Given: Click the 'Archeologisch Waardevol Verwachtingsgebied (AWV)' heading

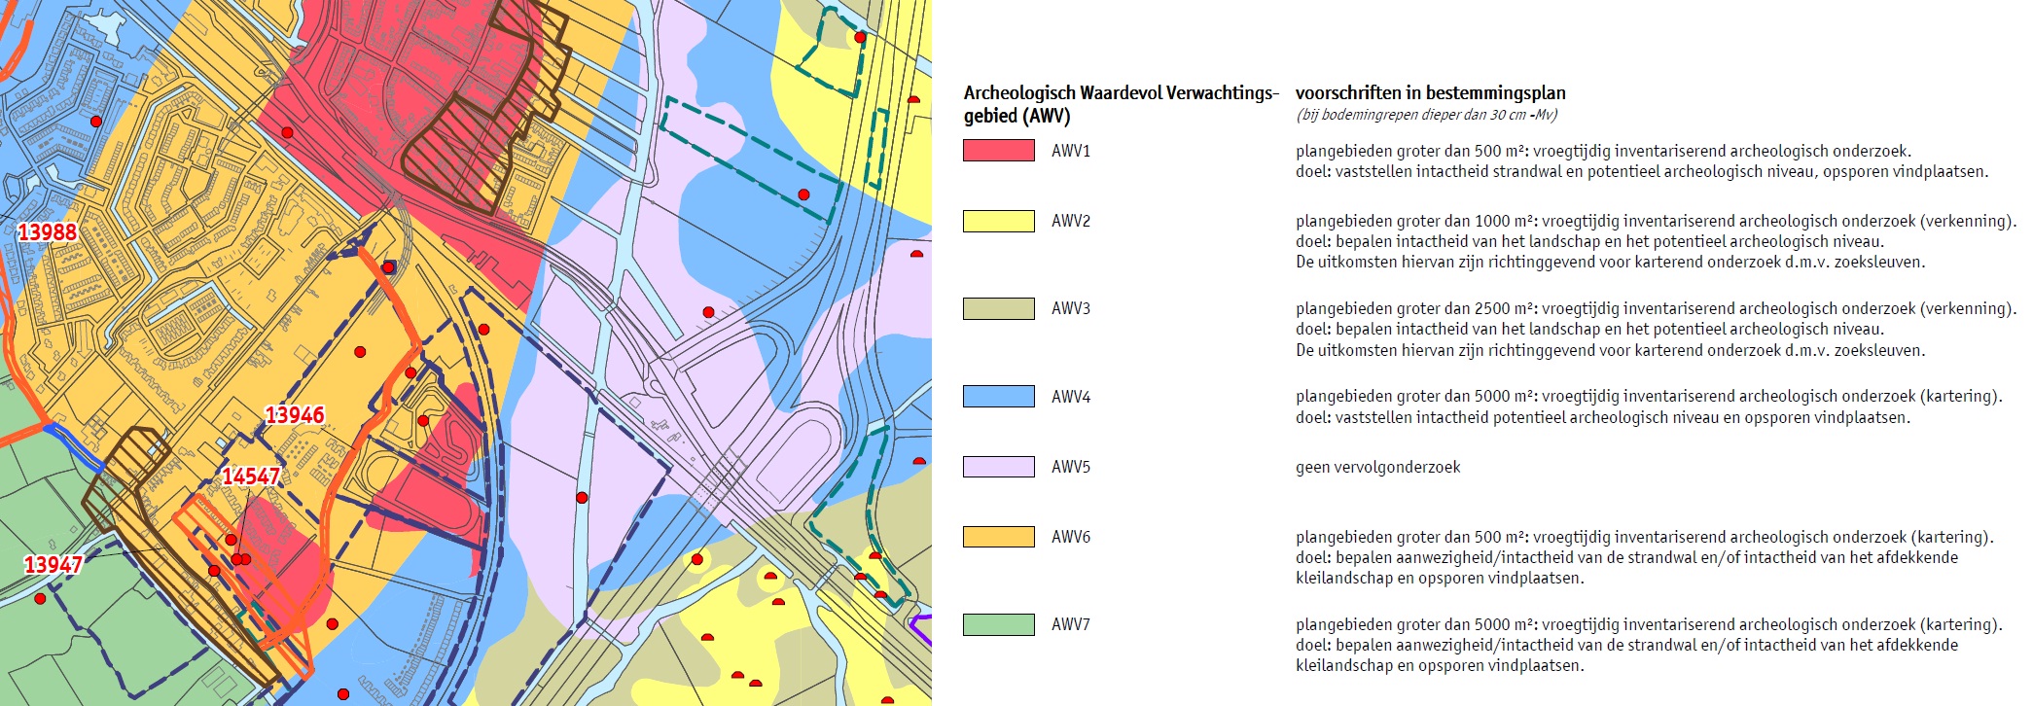Looking at the screenshot, I should point(1121,104).
